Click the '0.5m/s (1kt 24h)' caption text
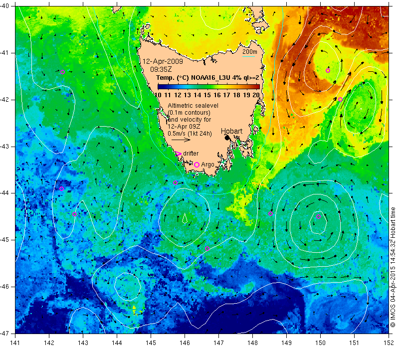 (190, 133)
